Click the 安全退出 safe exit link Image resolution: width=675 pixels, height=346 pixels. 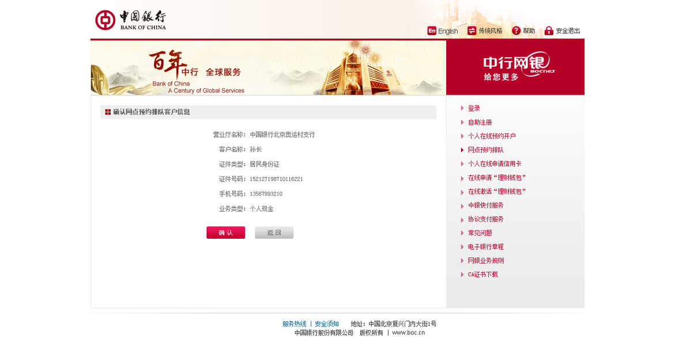[x=568, y=31]
